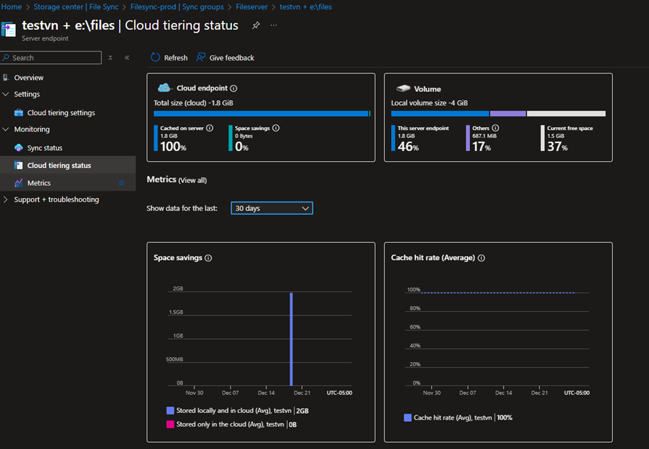The height and width of the screenshot is (449, 649).
Task: Expand Support + troubleshooting section
Action: coord(6,200)
